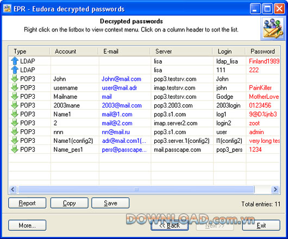
Task: Select the password admin
Action: [x=256, y=132]
